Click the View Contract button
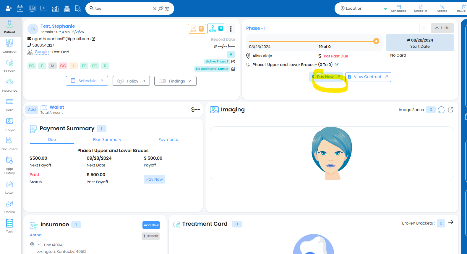 point(368,77)
